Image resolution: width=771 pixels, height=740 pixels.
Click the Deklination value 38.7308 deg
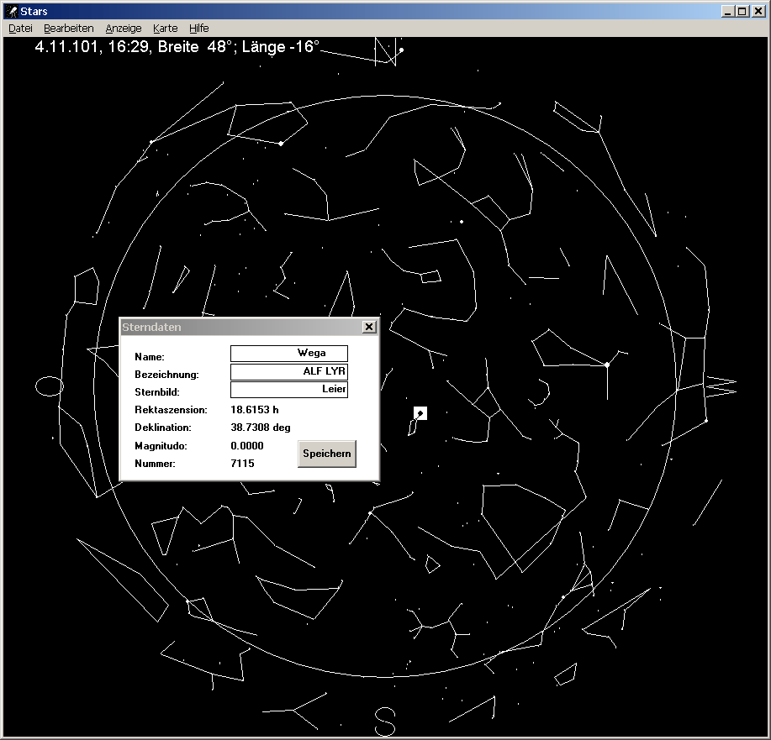point(261,428)
